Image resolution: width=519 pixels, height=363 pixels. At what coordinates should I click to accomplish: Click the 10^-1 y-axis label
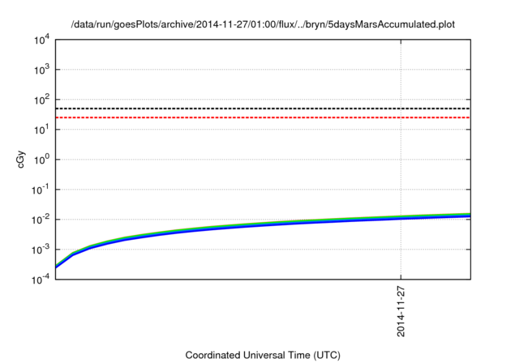(41, 190)
